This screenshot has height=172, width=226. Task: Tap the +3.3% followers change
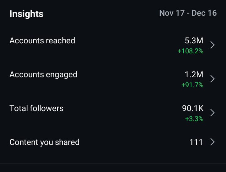194,119
